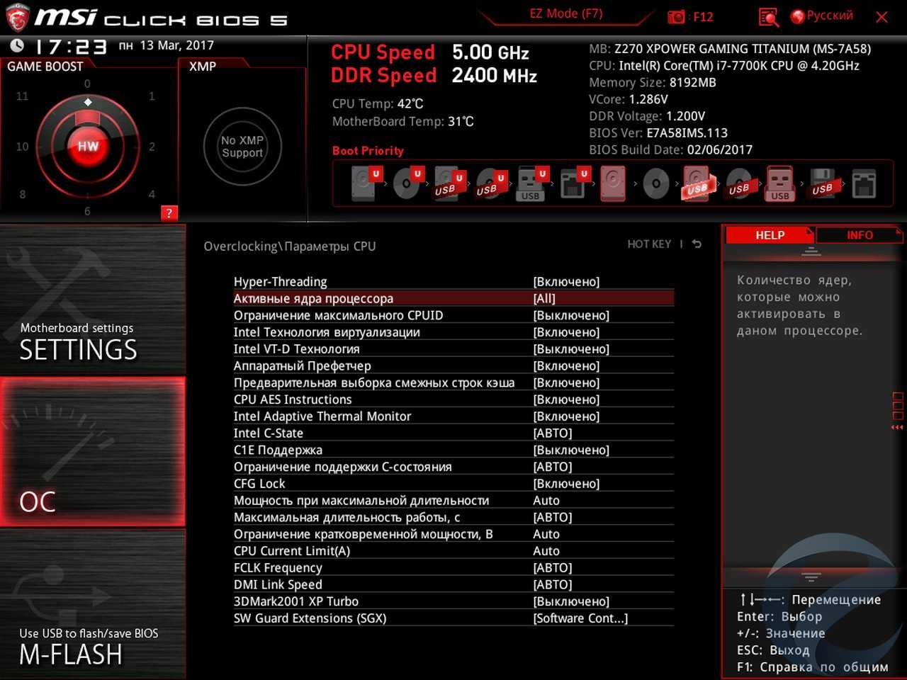The height and width of the screenshot is (680, 907).
Task: Change language via Русский button
Action: coord(822,16)
